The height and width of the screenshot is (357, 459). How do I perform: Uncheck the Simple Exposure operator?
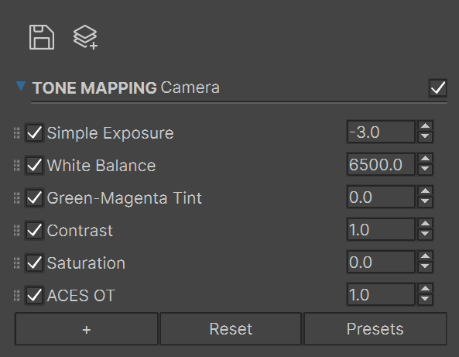(35, 133)
